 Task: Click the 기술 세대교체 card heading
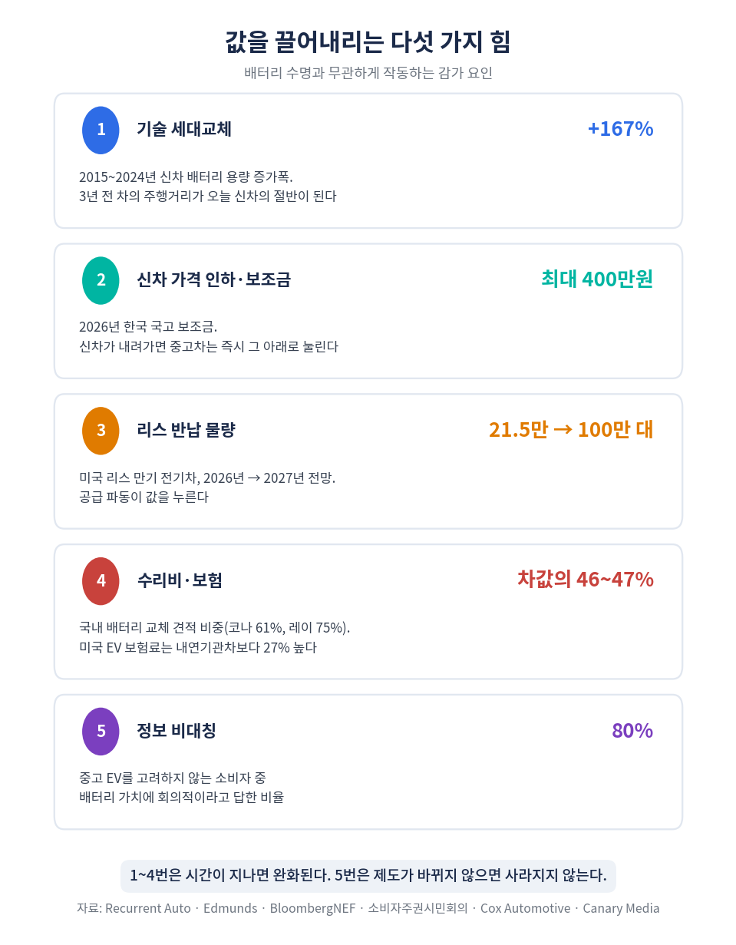pyautogui.click(x=184, y=129)
